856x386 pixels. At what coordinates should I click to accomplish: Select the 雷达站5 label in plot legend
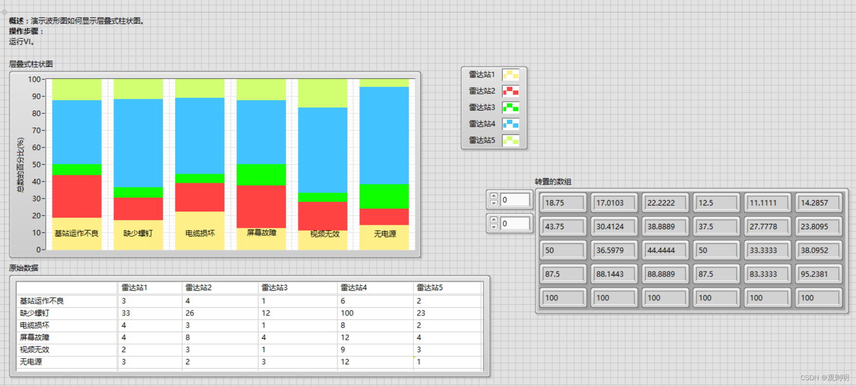482,141
